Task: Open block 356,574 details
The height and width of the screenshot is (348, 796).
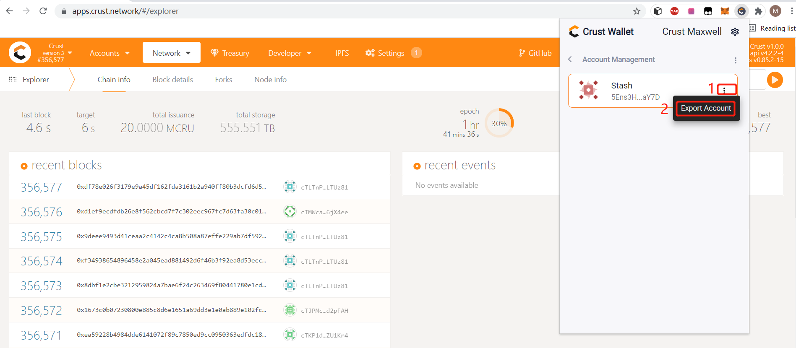Action: coord(42,261)
